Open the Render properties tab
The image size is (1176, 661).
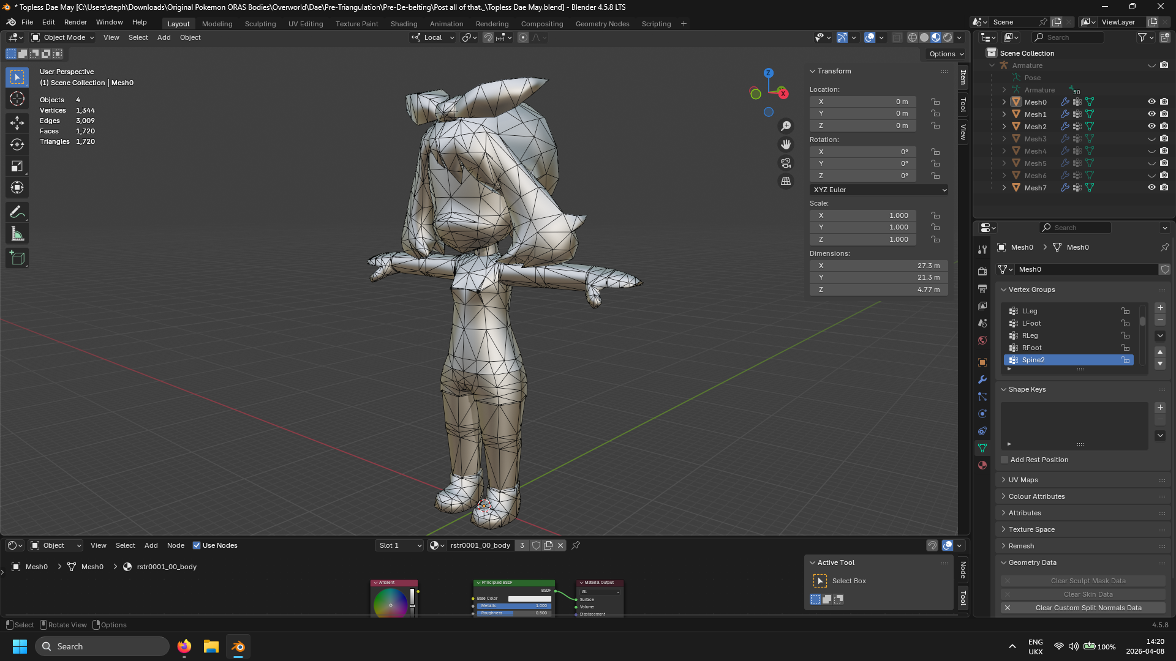pos(982,271)
